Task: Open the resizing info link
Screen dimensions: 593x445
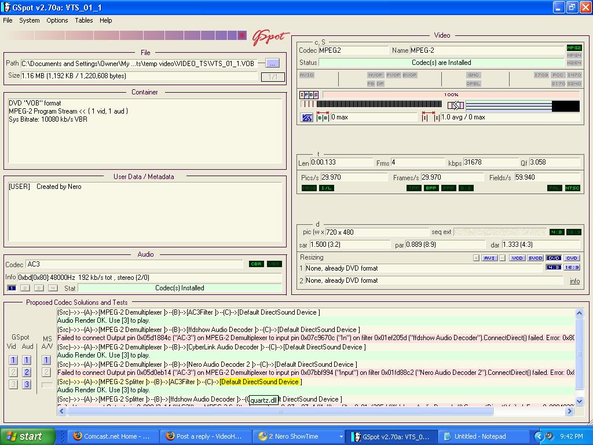Action: [x=575, y=281]
